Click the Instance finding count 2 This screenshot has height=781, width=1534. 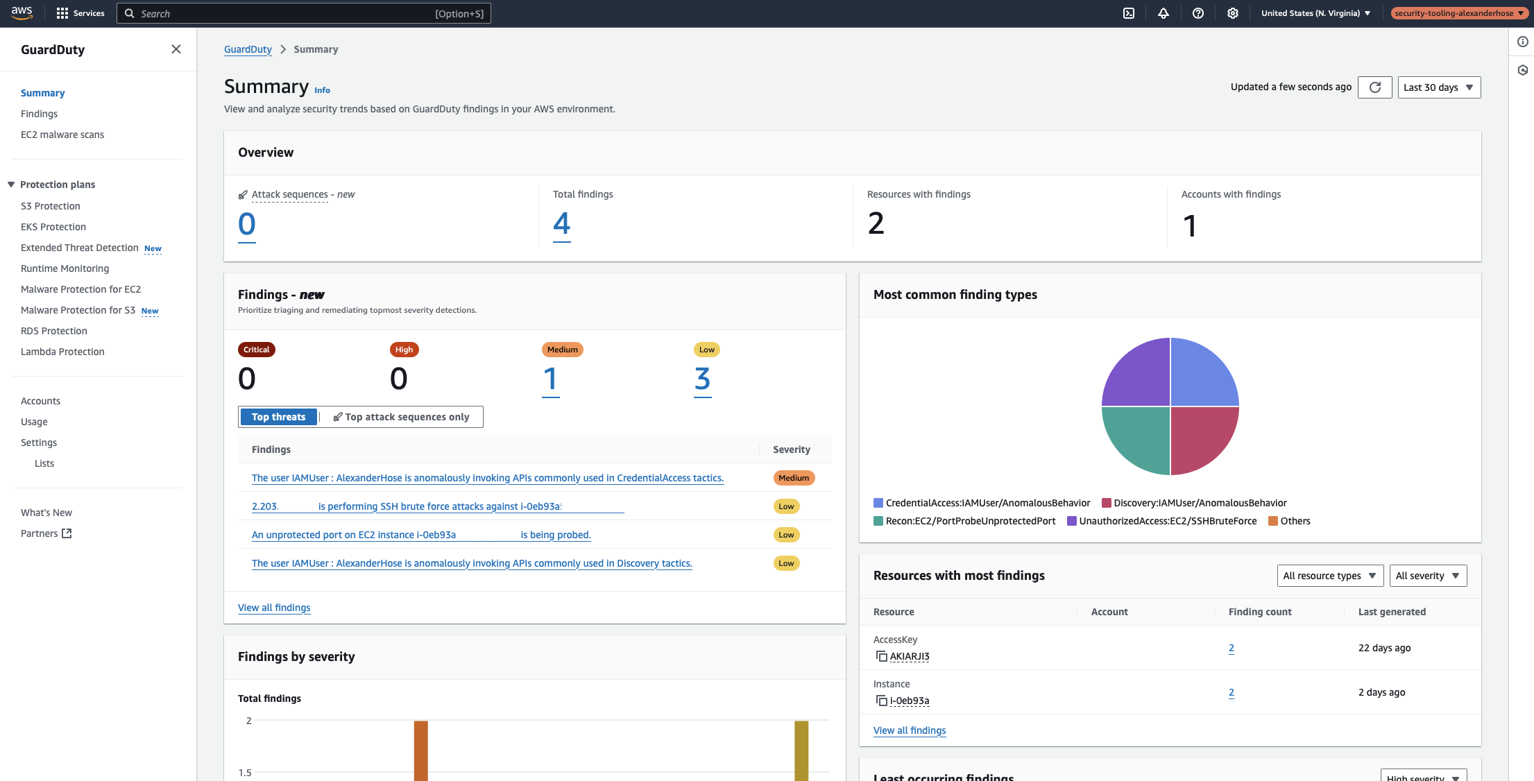point(1232,692)
